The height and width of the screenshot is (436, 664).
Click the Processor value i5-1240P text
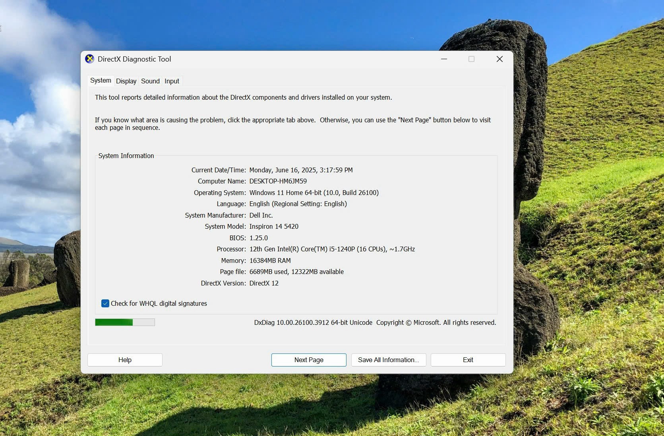332,249
